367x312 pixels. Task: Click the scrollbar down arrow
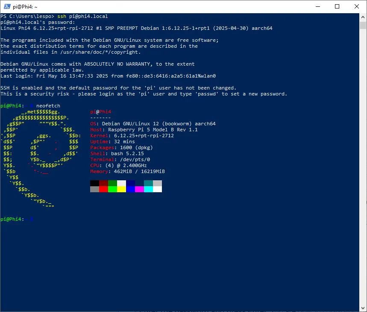tap(363, 308)
